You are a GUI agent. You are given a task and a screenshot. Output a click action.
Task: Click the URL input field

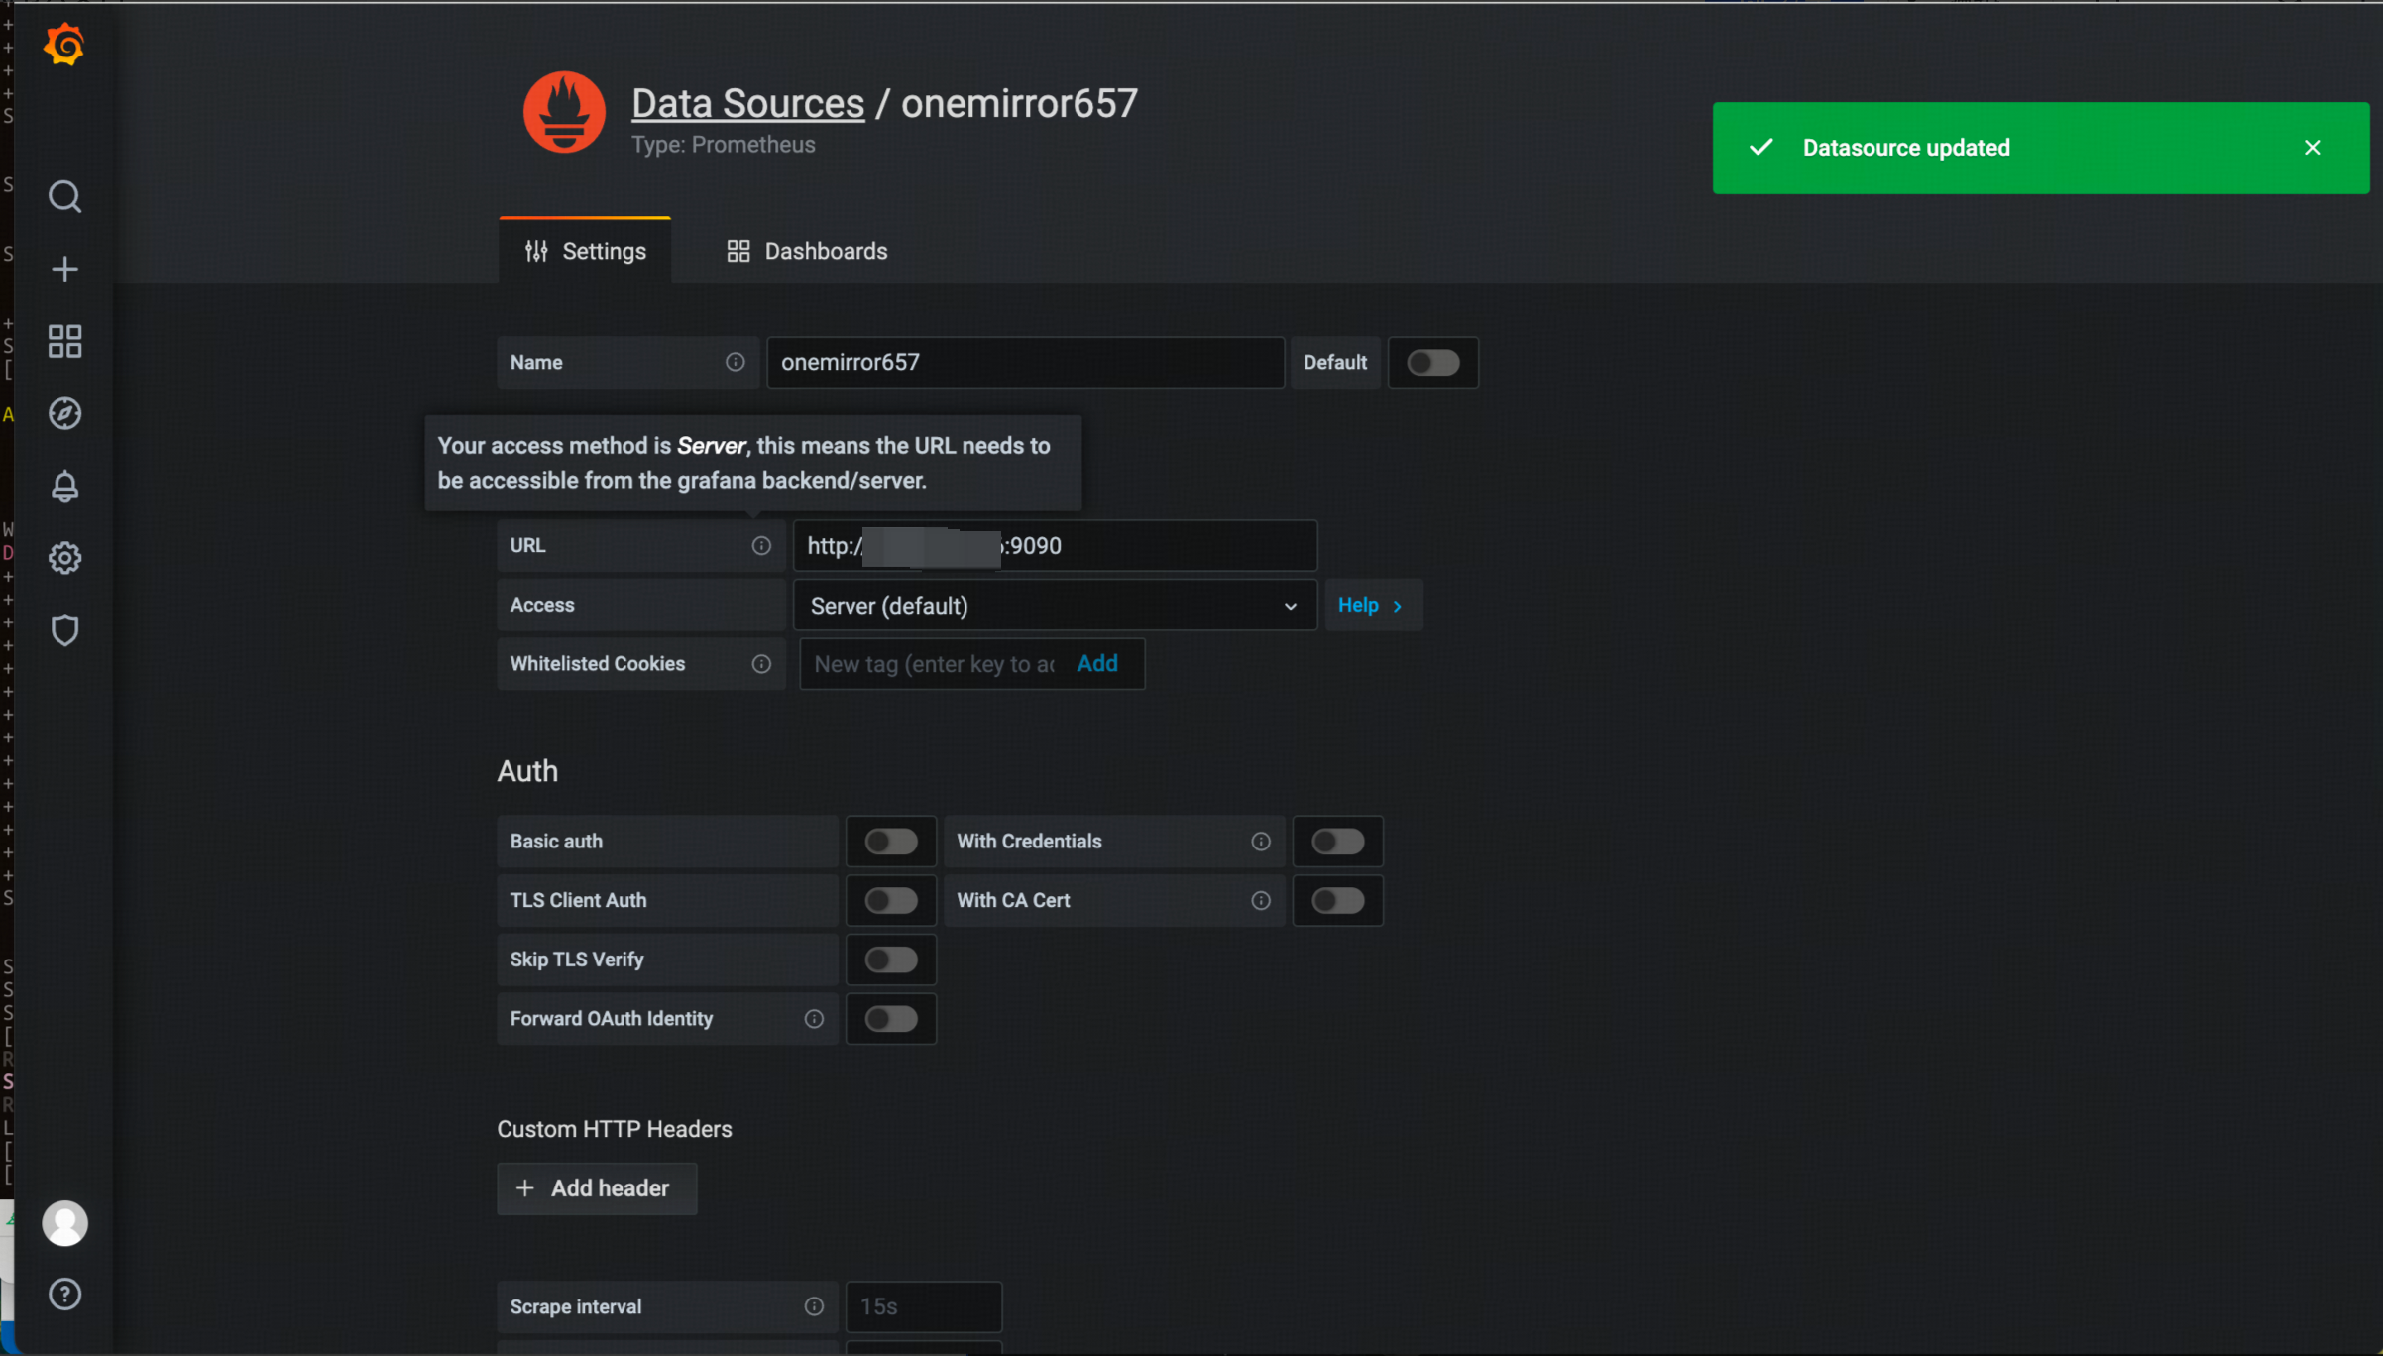tap(1055, 546)
